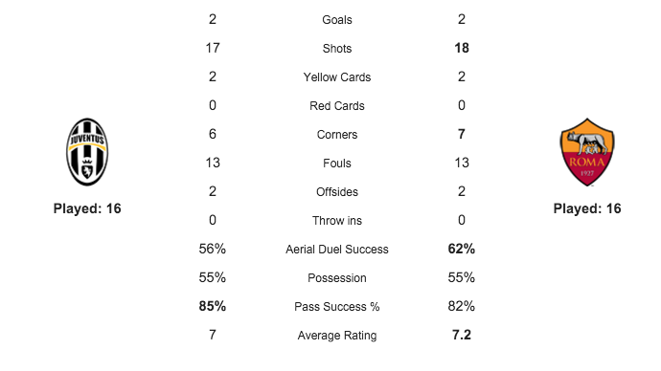Select the Offsides stat label
The height and width of the screenshot is (371, 661).
coord(337,192)
